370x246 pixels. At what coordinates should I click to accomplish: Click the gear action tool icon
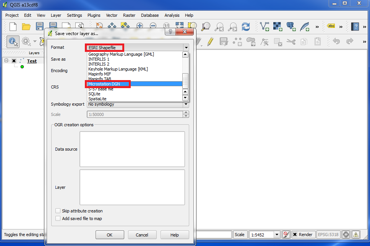point(26,42)
